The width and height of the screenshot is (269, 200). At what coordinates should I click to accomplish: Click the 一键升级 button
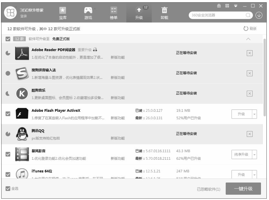243,189
